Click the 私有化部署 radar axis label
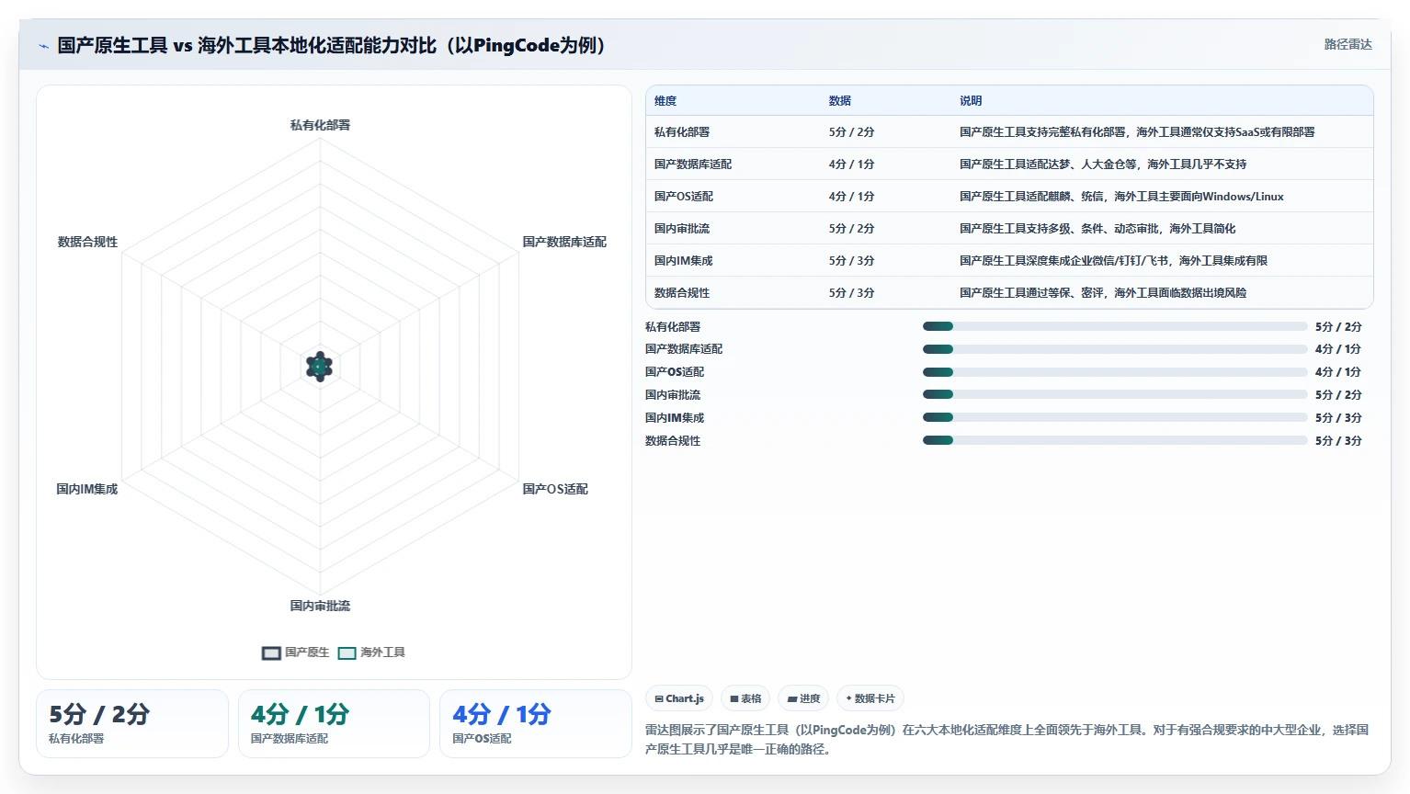This screenshot has width=1410, height=794. pyautogui.click(x=320, y=125)
